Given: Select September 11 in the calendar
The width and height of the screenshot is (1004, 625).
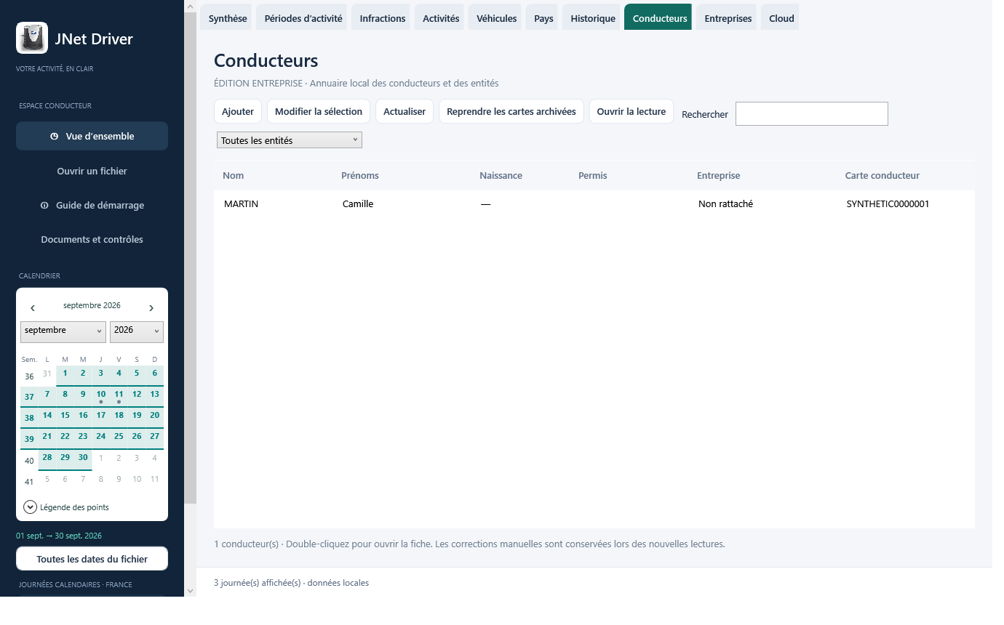Looking at the screenshot, I should [x=119, y=396].
